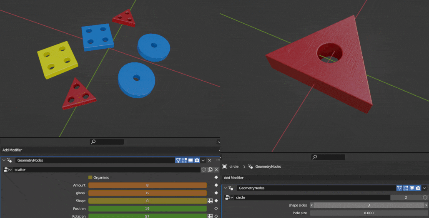Browse node groups beside circle
Image resolution: width=429 pixels, height=218 pixels.
point(229,198)
